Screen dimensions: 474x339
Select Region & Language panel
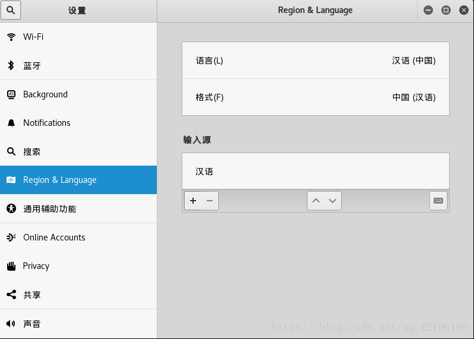coord(78,180)
